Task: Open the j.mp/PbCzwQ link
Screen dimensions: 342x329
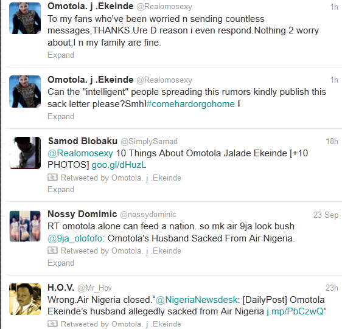Action: tap(295, 311)
